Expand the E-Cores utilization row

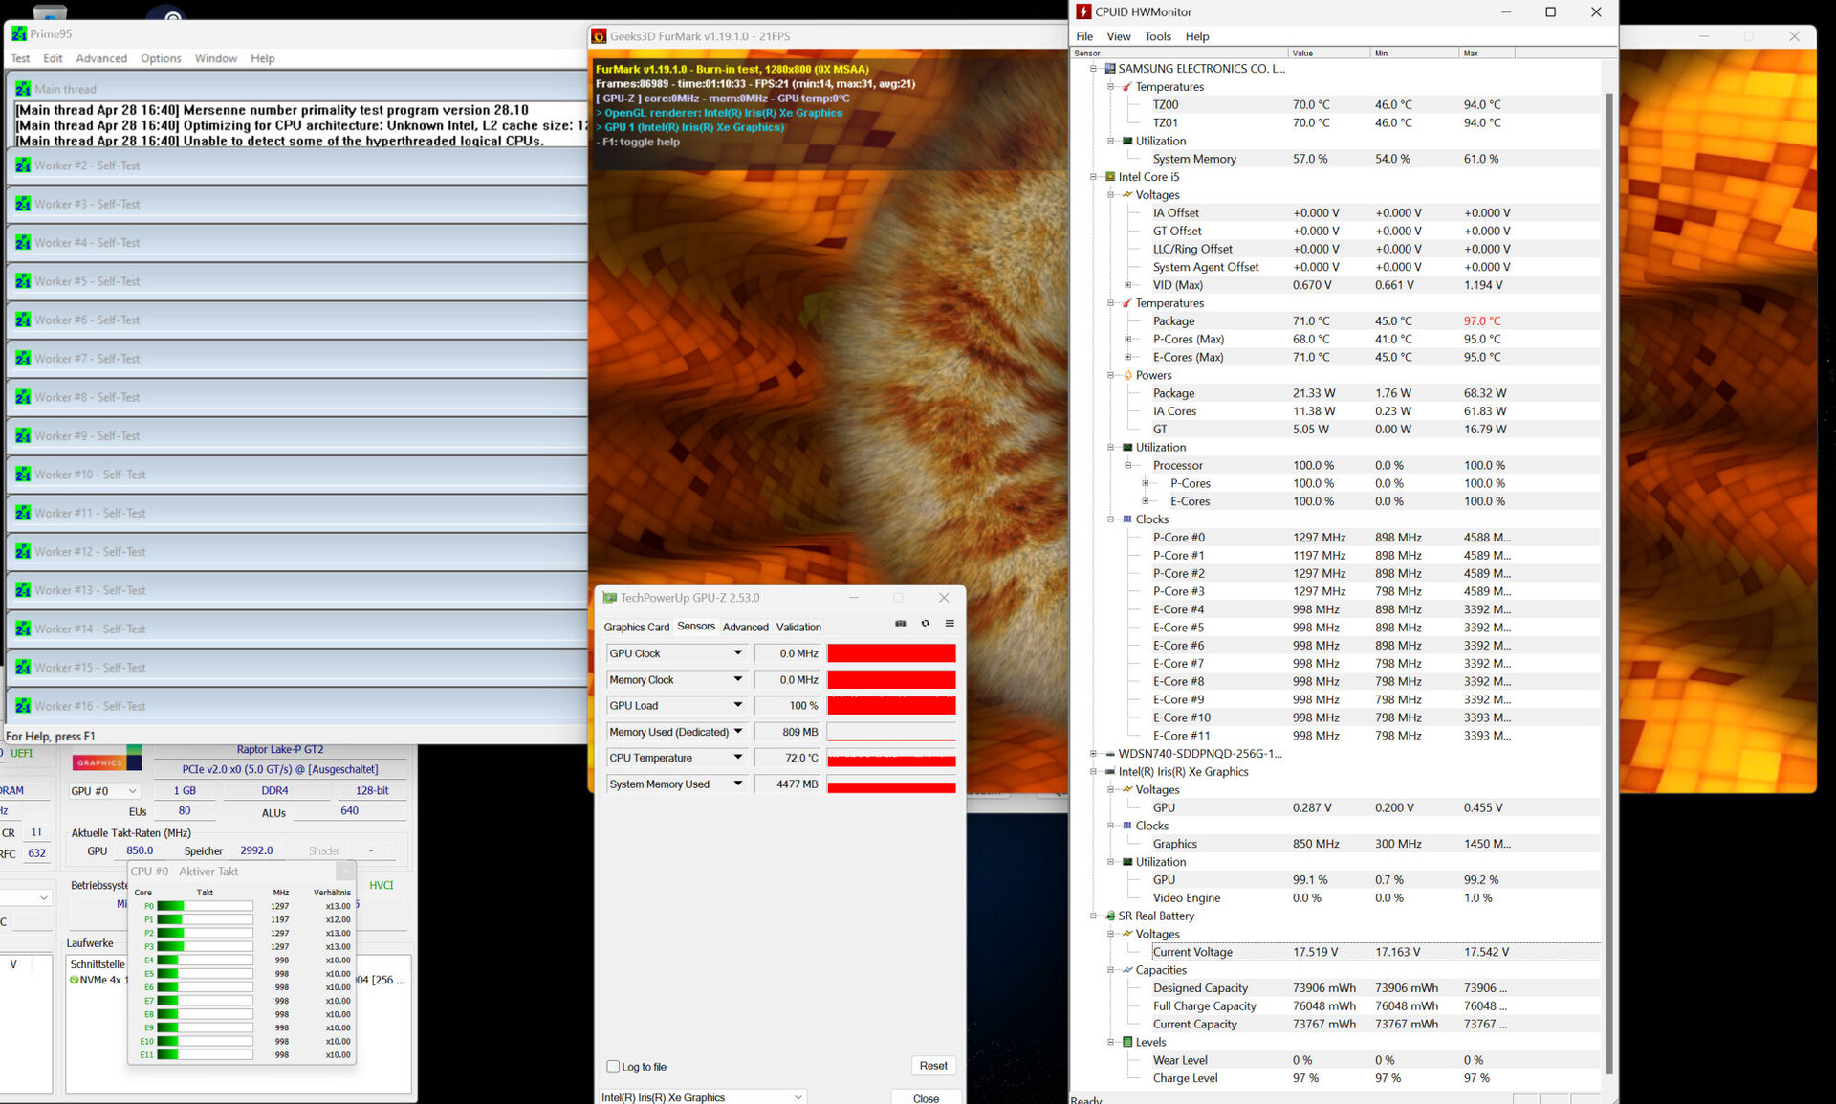(1145, 501)
